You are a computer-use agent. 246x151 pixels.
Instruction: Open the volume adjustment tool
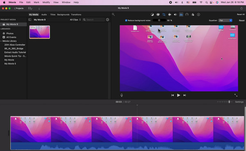175,15
